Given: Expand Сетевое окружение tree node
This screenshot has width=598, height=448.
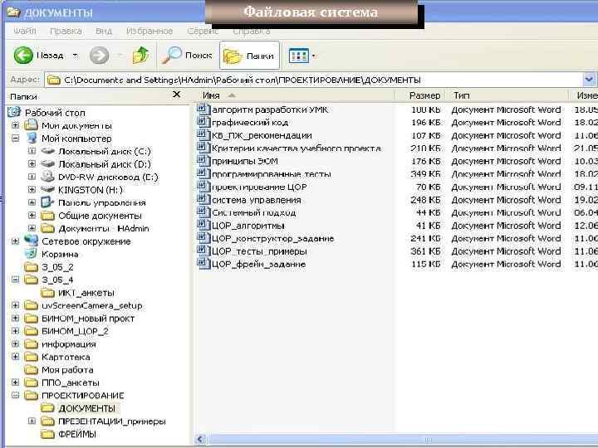Looking at the screenshot, I should click(15, 241).
